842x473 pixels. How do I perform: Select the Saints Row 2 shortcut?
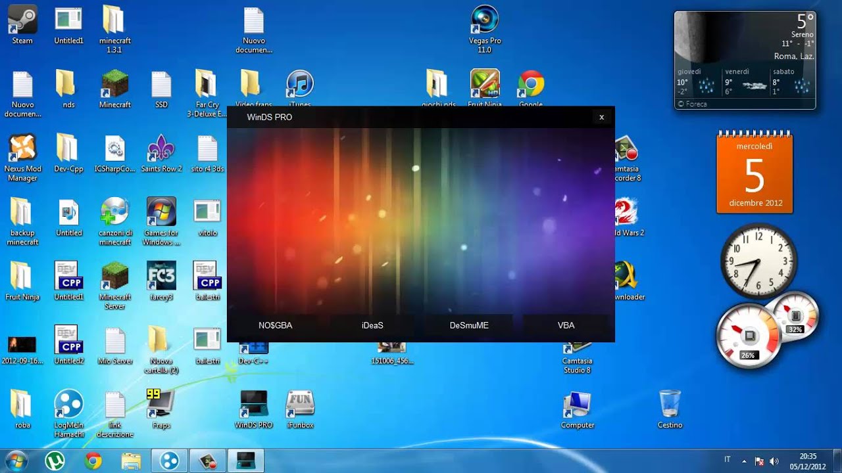click(x=161, y=154)
